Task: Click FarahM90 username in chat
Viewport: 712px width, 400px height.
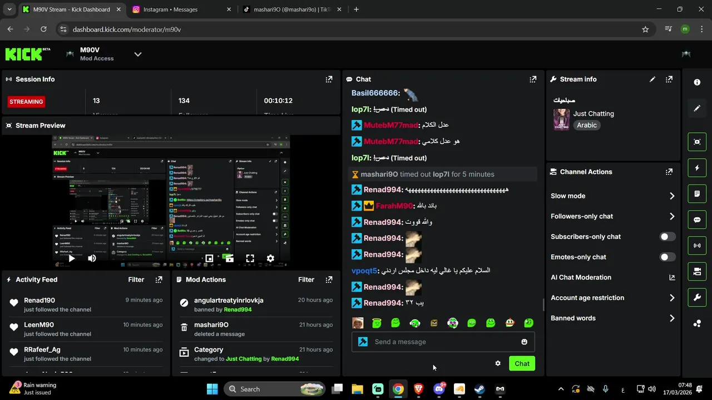Action: coord(394,206)
